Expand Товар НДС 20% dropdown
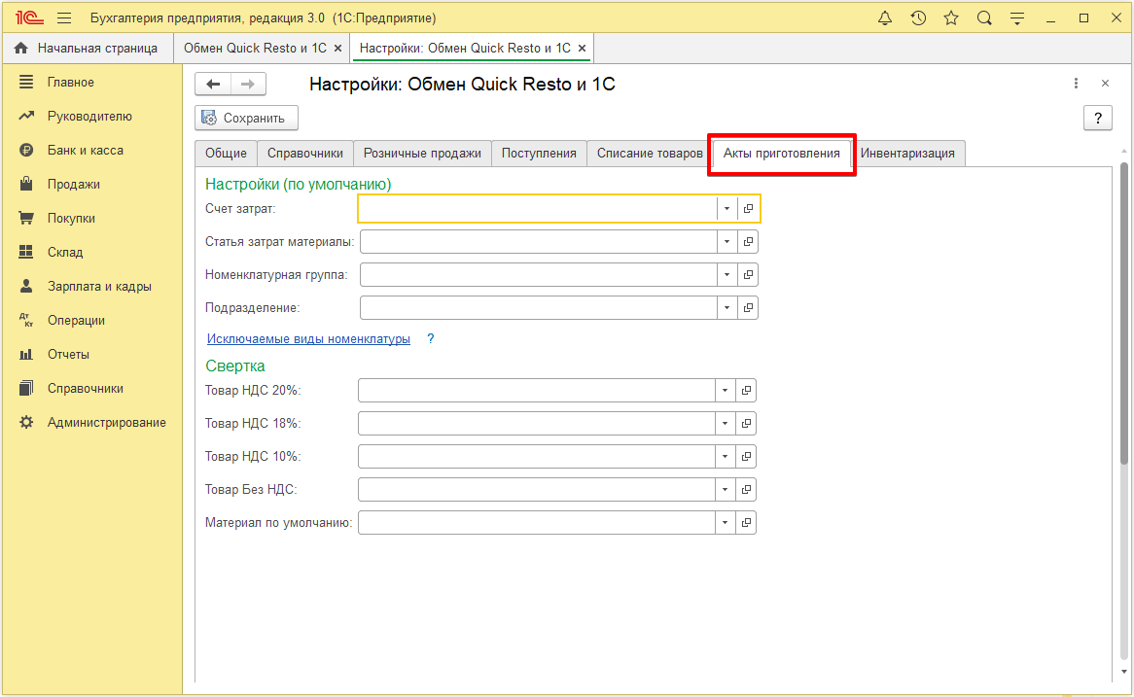Screen dimensions: 1134x697 [x=726, y=391]
